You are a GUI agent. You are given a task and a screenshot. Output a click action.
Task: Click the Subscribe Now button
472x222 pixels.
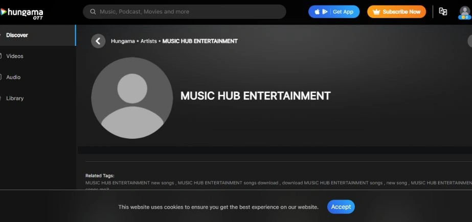396,12
